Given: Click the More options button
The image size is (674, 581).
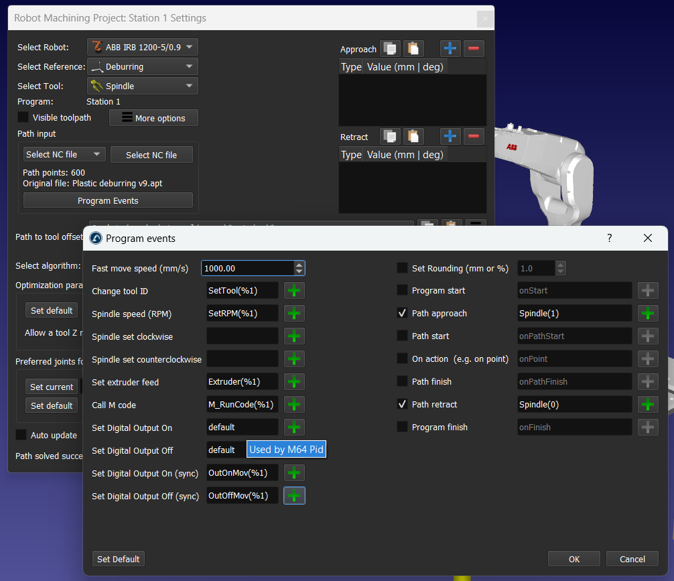Looking at the screenshot, I should click(153, 118).
